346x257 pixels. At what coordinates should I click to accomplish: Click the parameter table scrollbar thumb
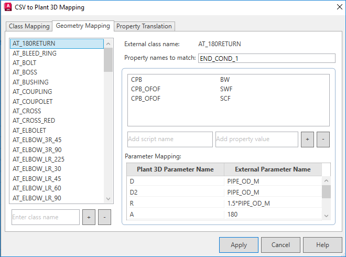(326, 191)
